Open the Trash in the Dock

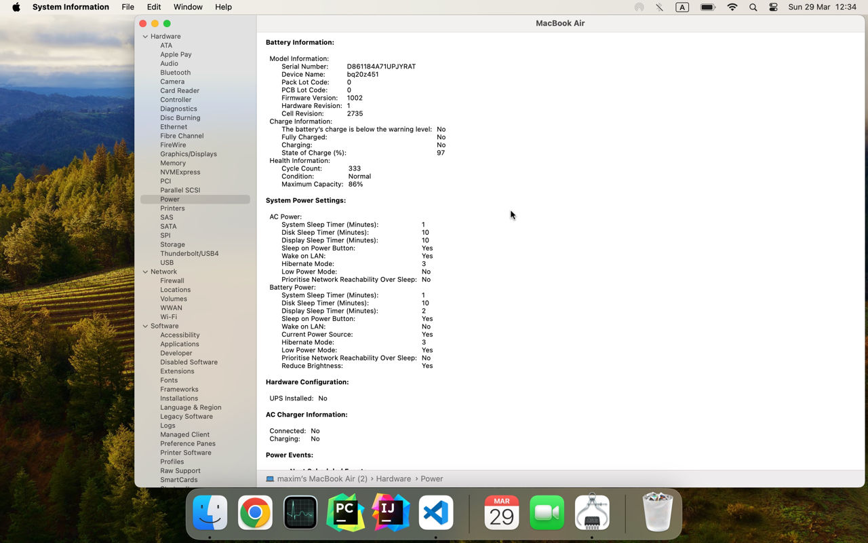(x=657, y=512)
